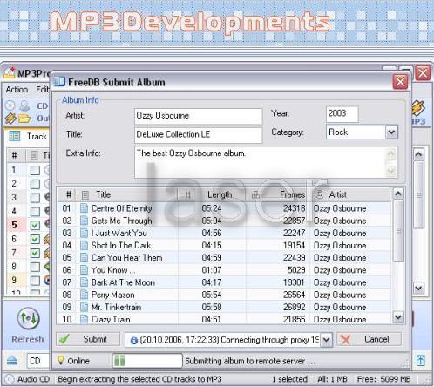Click track list scroll down arrow in dialog
This screenshot has width=434, height=387.
point(398,317)
